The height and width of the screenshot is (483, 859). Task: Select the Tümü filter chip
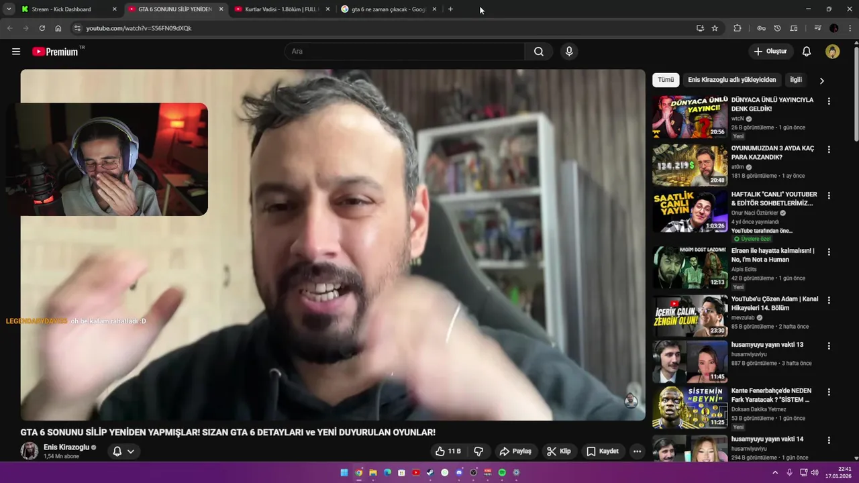point(666,80)
